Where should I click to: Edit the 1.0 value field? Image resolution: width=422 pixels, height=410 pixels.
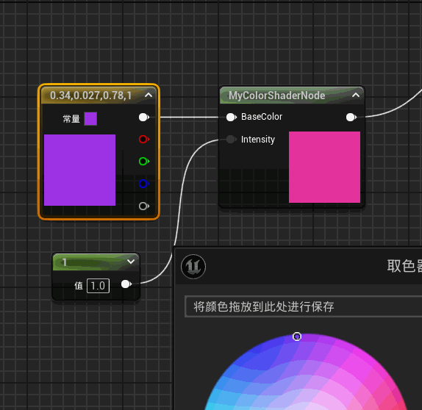(98, 286)
